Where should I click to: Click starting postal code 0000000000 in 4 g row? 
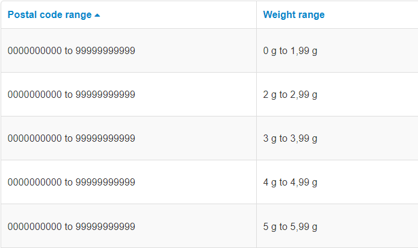pyautogui.click(x=34, y=183)
